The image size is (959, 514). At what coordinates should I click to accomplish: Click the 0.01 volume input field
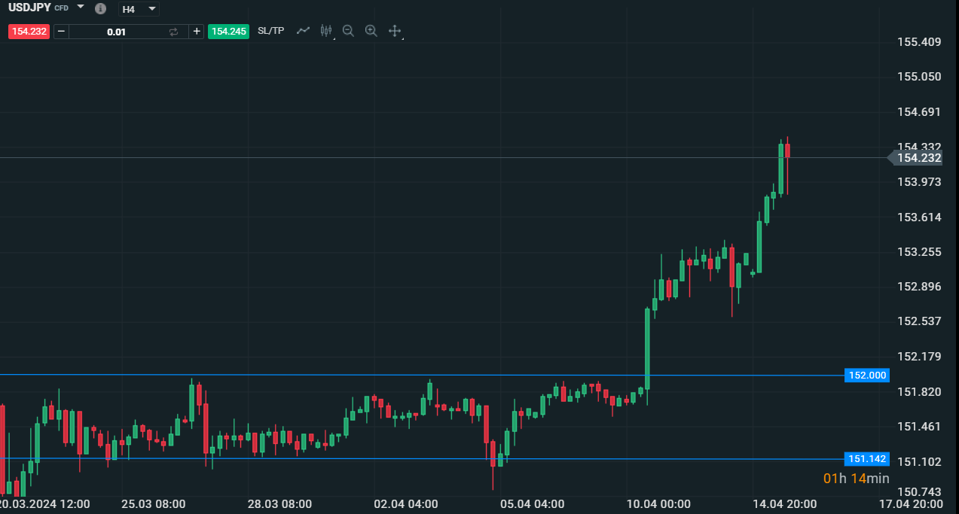[117, 32]
